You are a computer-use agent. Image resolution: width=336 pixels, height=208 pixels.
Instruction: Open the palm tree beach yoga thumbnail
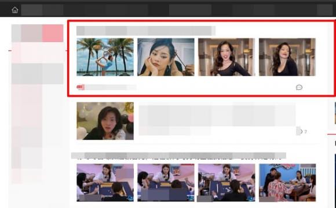(105, 57)
